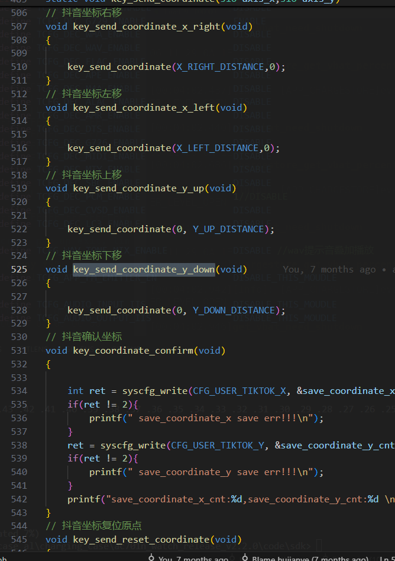Click syscfg_write on line 538

pyautogui.click(x=133, y=445)
